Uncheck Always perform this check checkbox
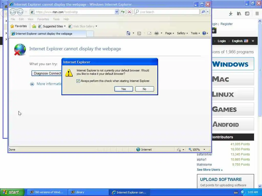The image size is (262, 196). point(78,81)
